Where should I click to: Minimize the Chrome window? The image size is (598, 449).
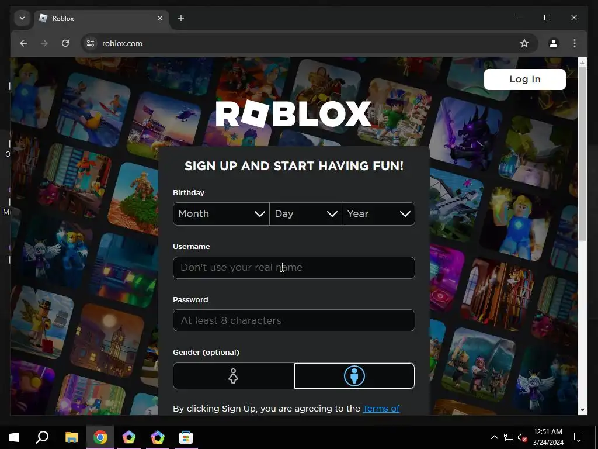pyautogui.click(x=520, y=18)
